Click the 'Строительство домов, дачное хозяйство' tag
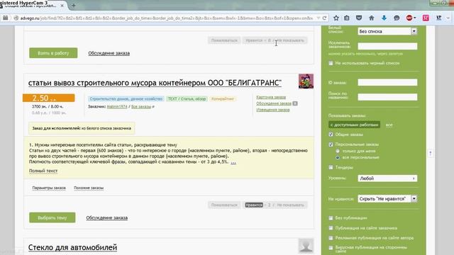The height and width of the screenshot is (255, 454). click(x=126, y=99)
